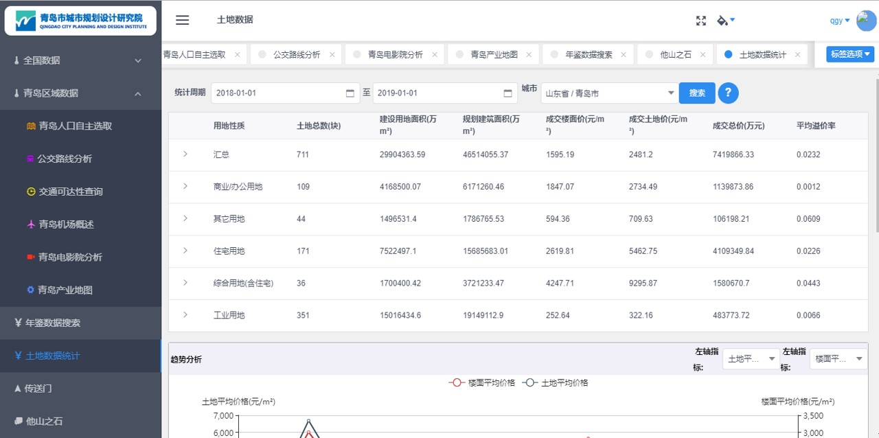Screen dimensions: 879x438
Task: Open the blue help question mark
Action: point(728,93)
